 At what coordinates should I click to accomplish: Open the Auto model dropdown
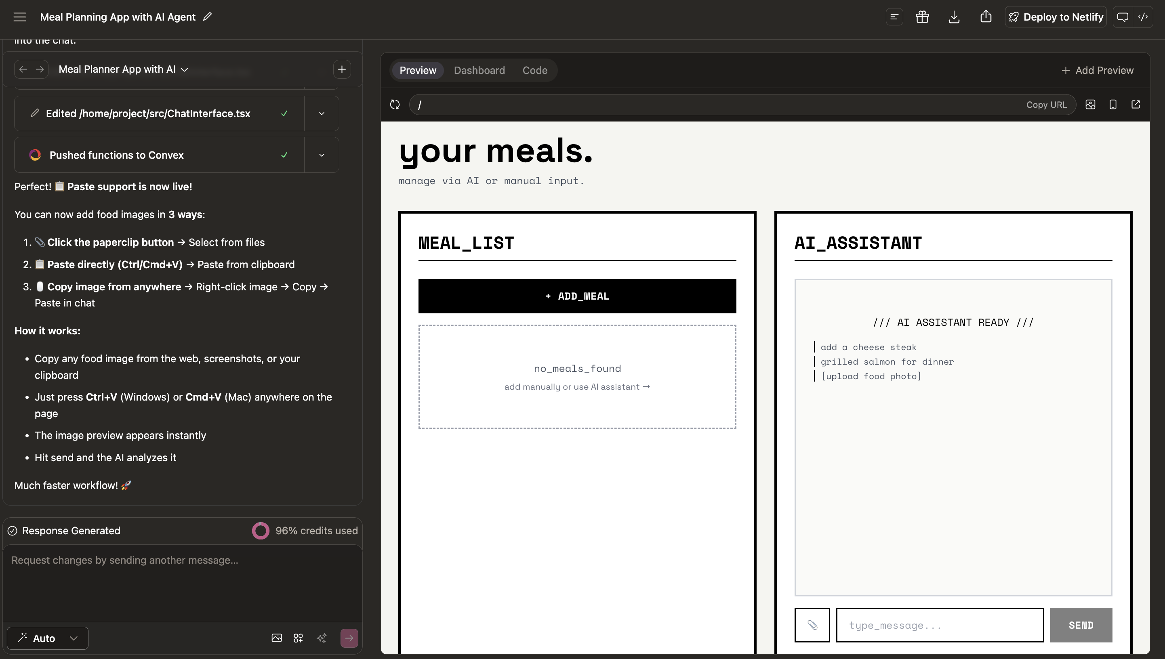pyautogui.click(x=48, y=638)
